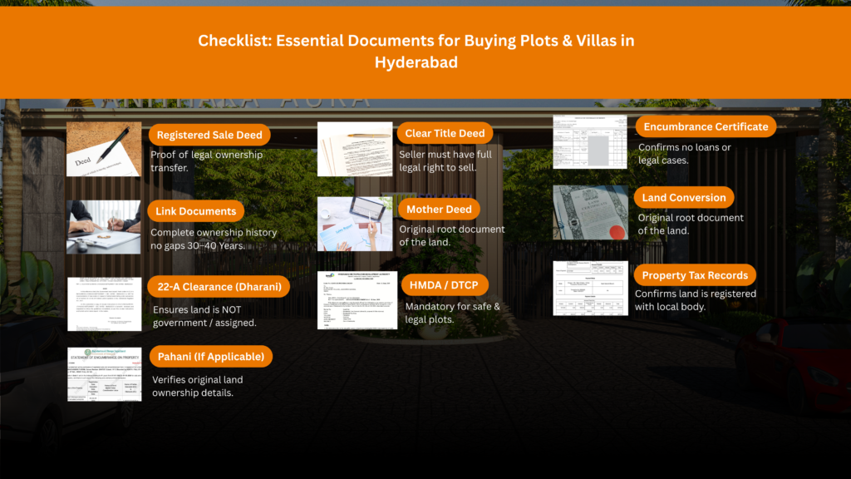The width and height of the screenshot is (851, 479).
Task: Click the Encumbrance Certificate form thumbnail
Action: point(591,141)
